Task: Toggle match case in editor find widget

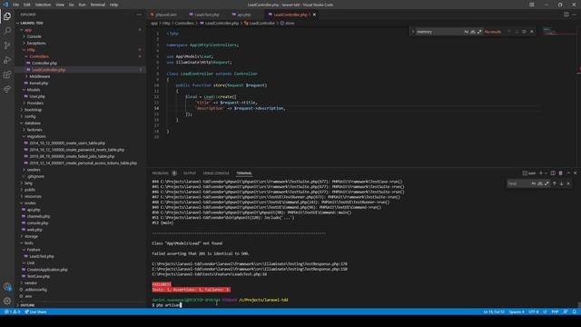Action: 466,32
